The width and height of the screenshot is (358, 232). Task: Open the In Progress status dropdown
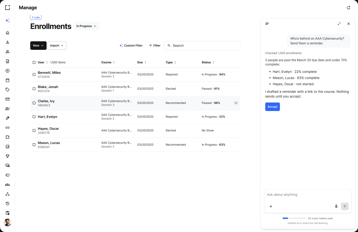point(86,26)
